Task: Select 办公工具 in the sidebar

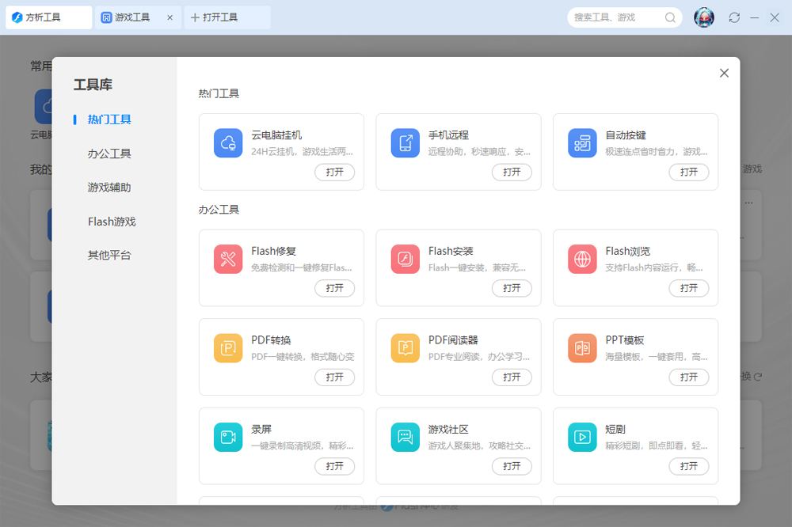Action: (x=109, y=154)
